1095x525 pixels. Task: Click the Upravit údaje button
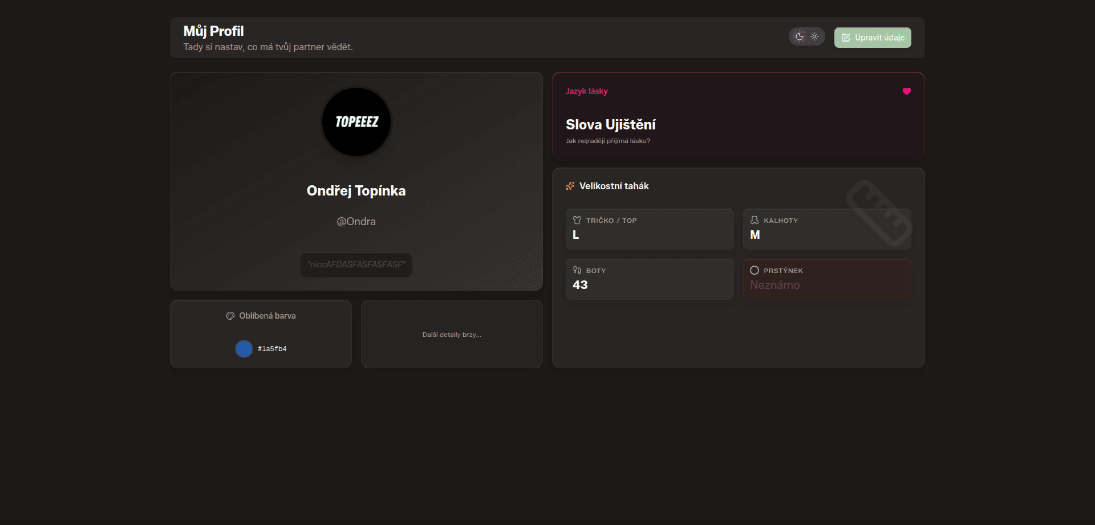(872, 37)
